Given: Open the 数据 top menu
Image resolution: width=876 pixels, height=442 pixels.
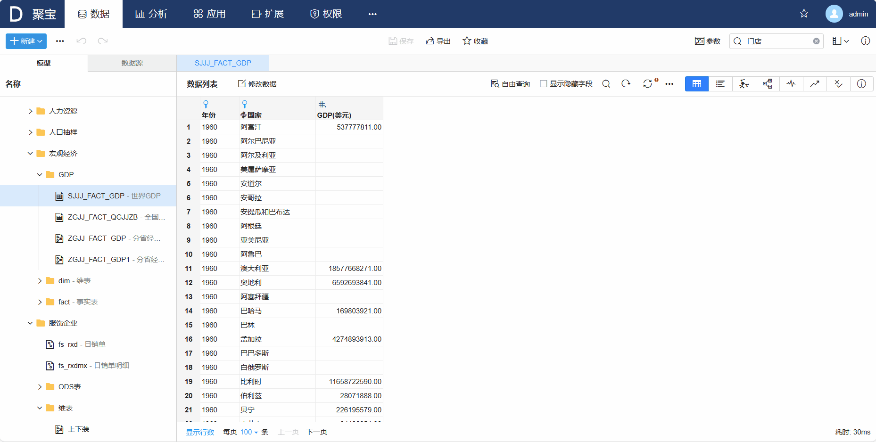Looking at the screenshot, I should coord(93,14).
